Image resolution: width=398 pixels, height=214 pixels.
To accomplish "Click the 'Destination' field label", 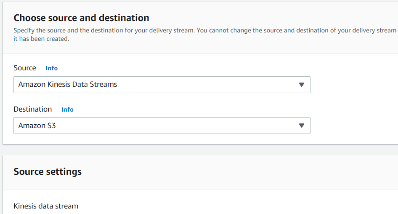I will coord(33,109).
